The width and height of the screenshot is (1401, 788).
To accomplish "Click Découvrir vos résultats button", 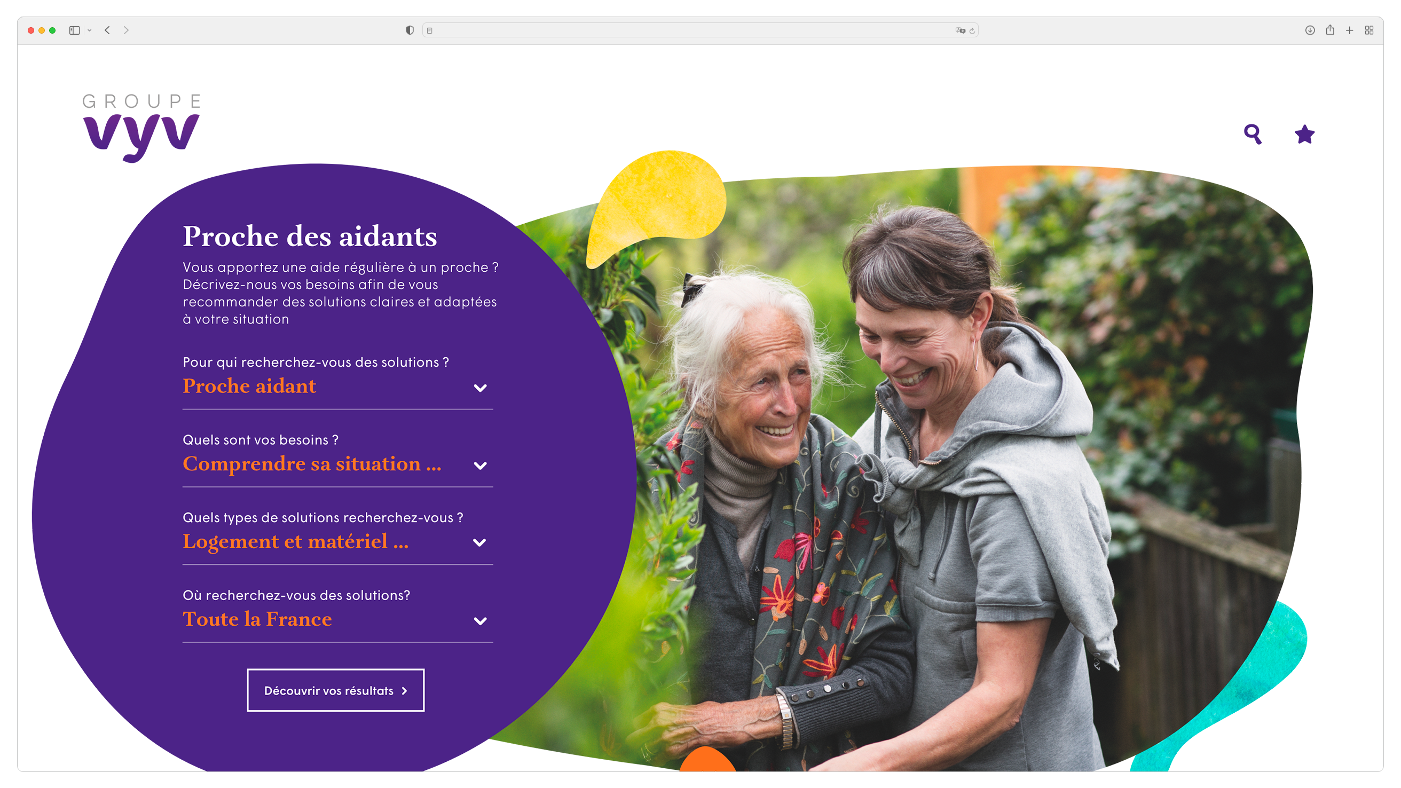I will pyautogui.click(x=335, y=690).
